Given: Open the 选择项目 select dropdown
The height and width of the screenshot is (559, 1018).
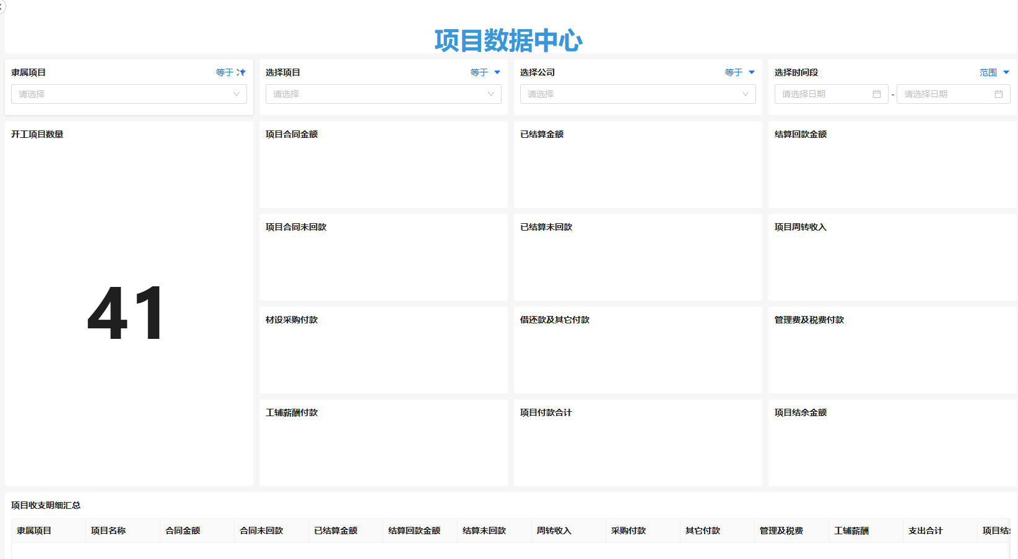Looking at the screenshot, I should click(x=383, y=94).
